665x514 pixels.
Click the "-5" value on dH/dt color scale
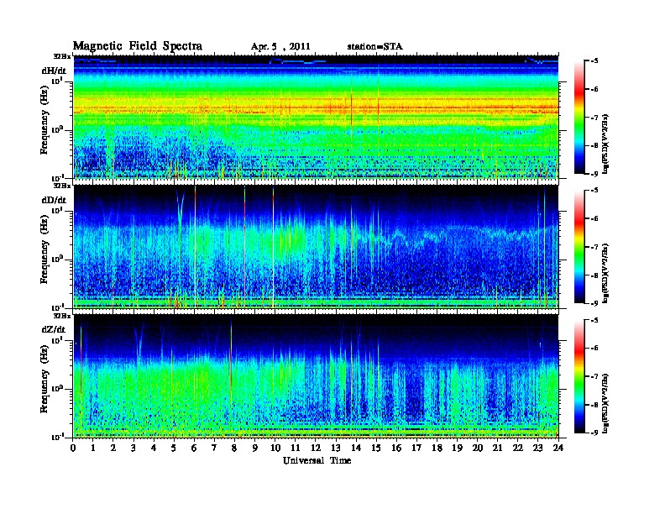594,61
